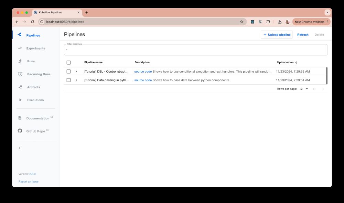Open the [Tutorial] Data passing in pyth... pipeline
The height and width of the screenshot is (203, 344).
tap(107, 80)
